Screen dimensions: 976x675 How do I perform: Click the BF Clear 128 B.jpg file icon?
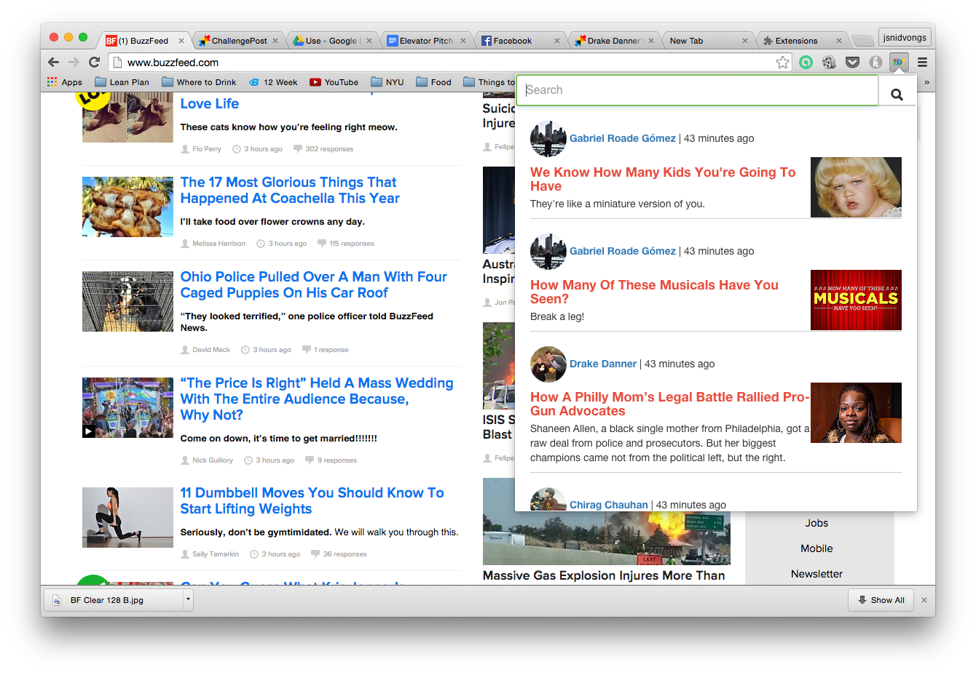click(x=57, y=600)
